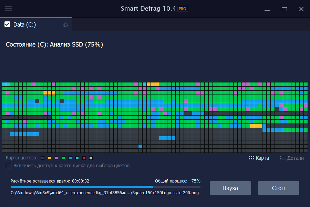The width and height of the screenshot is (310, 207).
Task: Click the overall progress bar
Action: [106, 187]
